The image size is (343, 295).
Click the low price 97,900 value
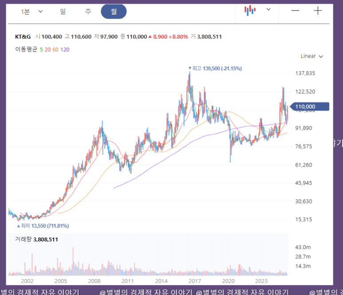[x=109, y=37]
